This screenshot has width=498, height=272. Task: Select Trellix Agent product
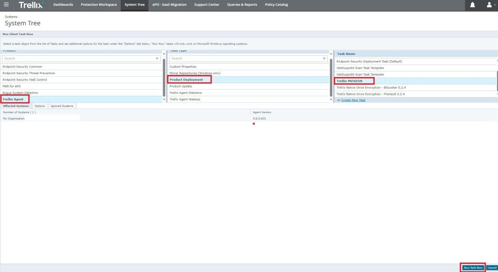pos(81,99)
